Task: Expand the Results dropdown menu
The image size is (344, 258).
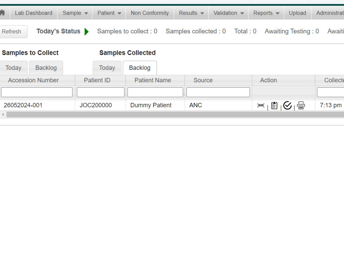Action: 191,13
